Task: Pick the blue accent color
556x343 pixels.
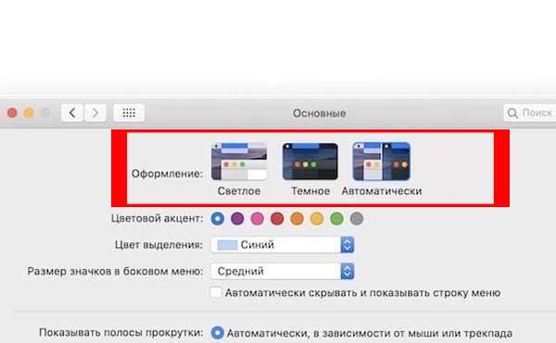Action: coord(218,218)
